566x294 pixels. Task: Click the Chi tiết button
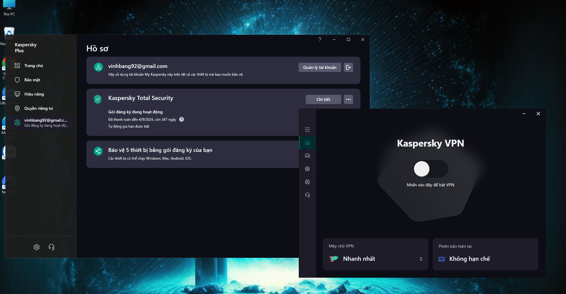point(323,99)
